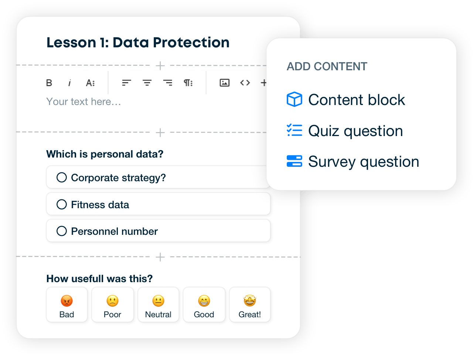Add a Survey question

pos(353,162)
